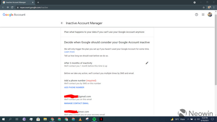Screen dimensions: 217x122
Task: Show hidden system tray icons
Action: click(188, 119)
